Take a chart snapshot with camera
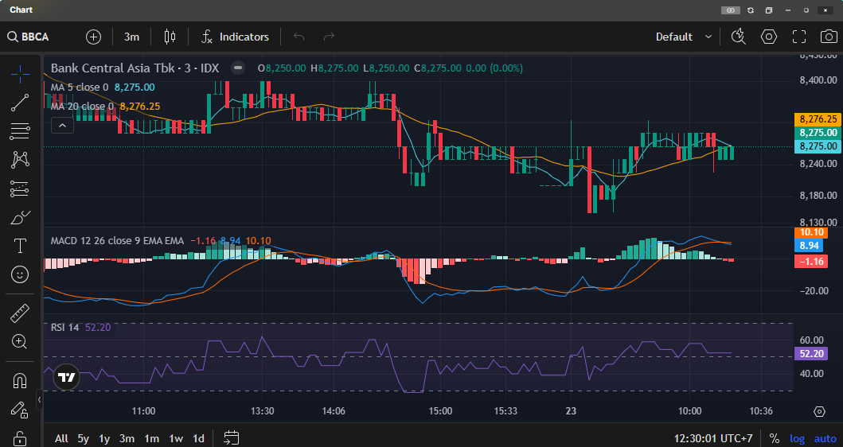Image resolution: width=843 pixels, height=447 pixels. point(829,37)
